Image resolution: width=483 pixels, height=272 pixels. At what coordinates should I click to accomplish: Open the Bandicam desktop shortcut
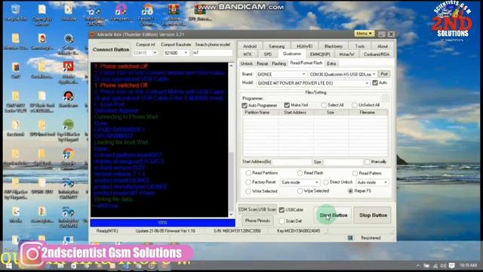click(68, 99)
